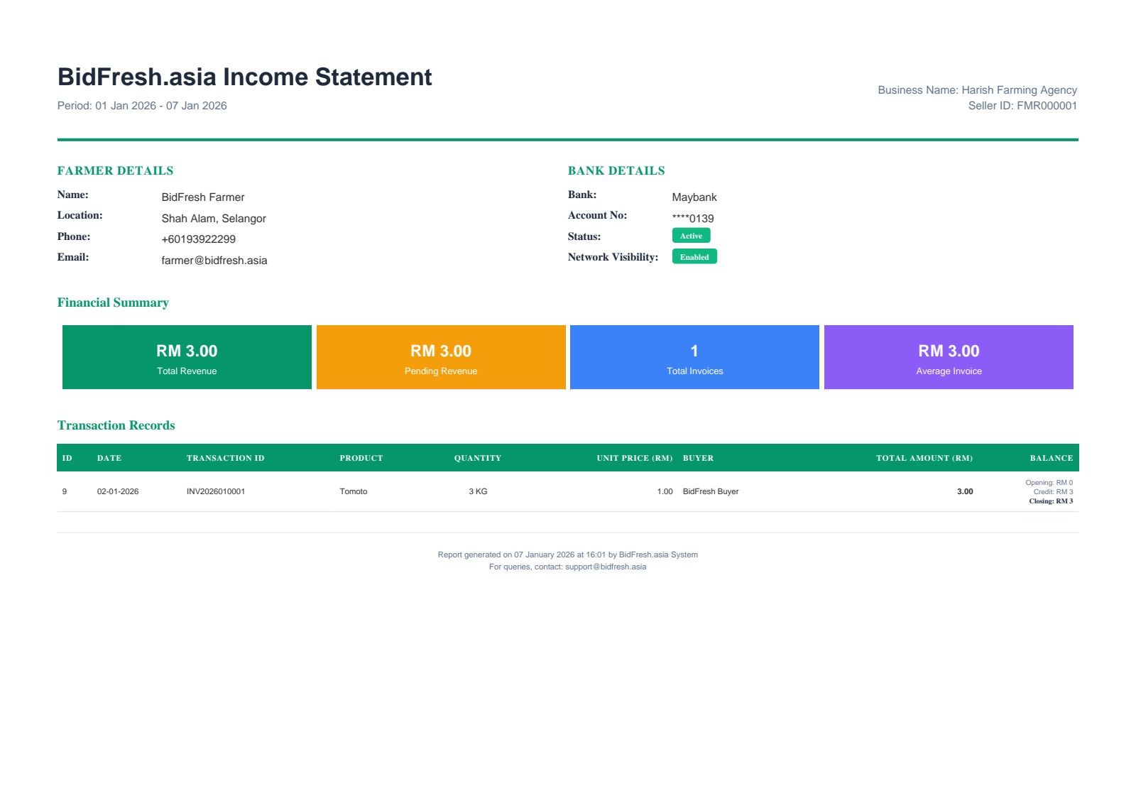The height and width of the screenshot is (803, 1136).
Task: Click the purple Average Invoice summary card
Action: point(949,357)
